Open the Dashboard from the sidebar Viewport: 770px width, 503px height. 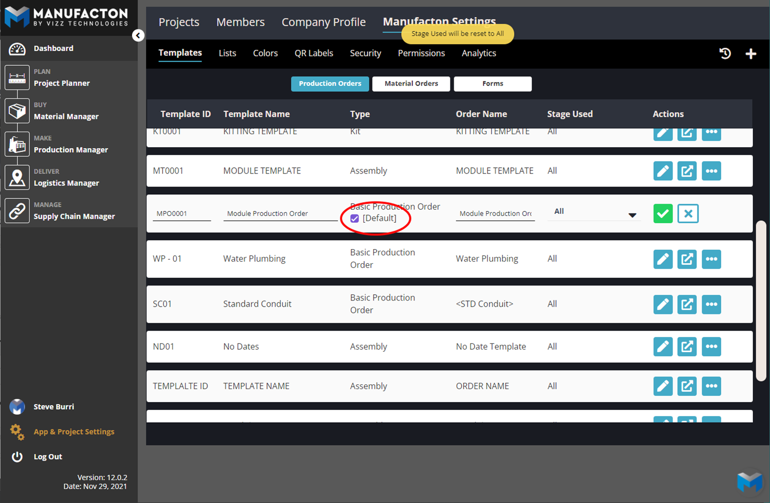[x=53, y=48]
